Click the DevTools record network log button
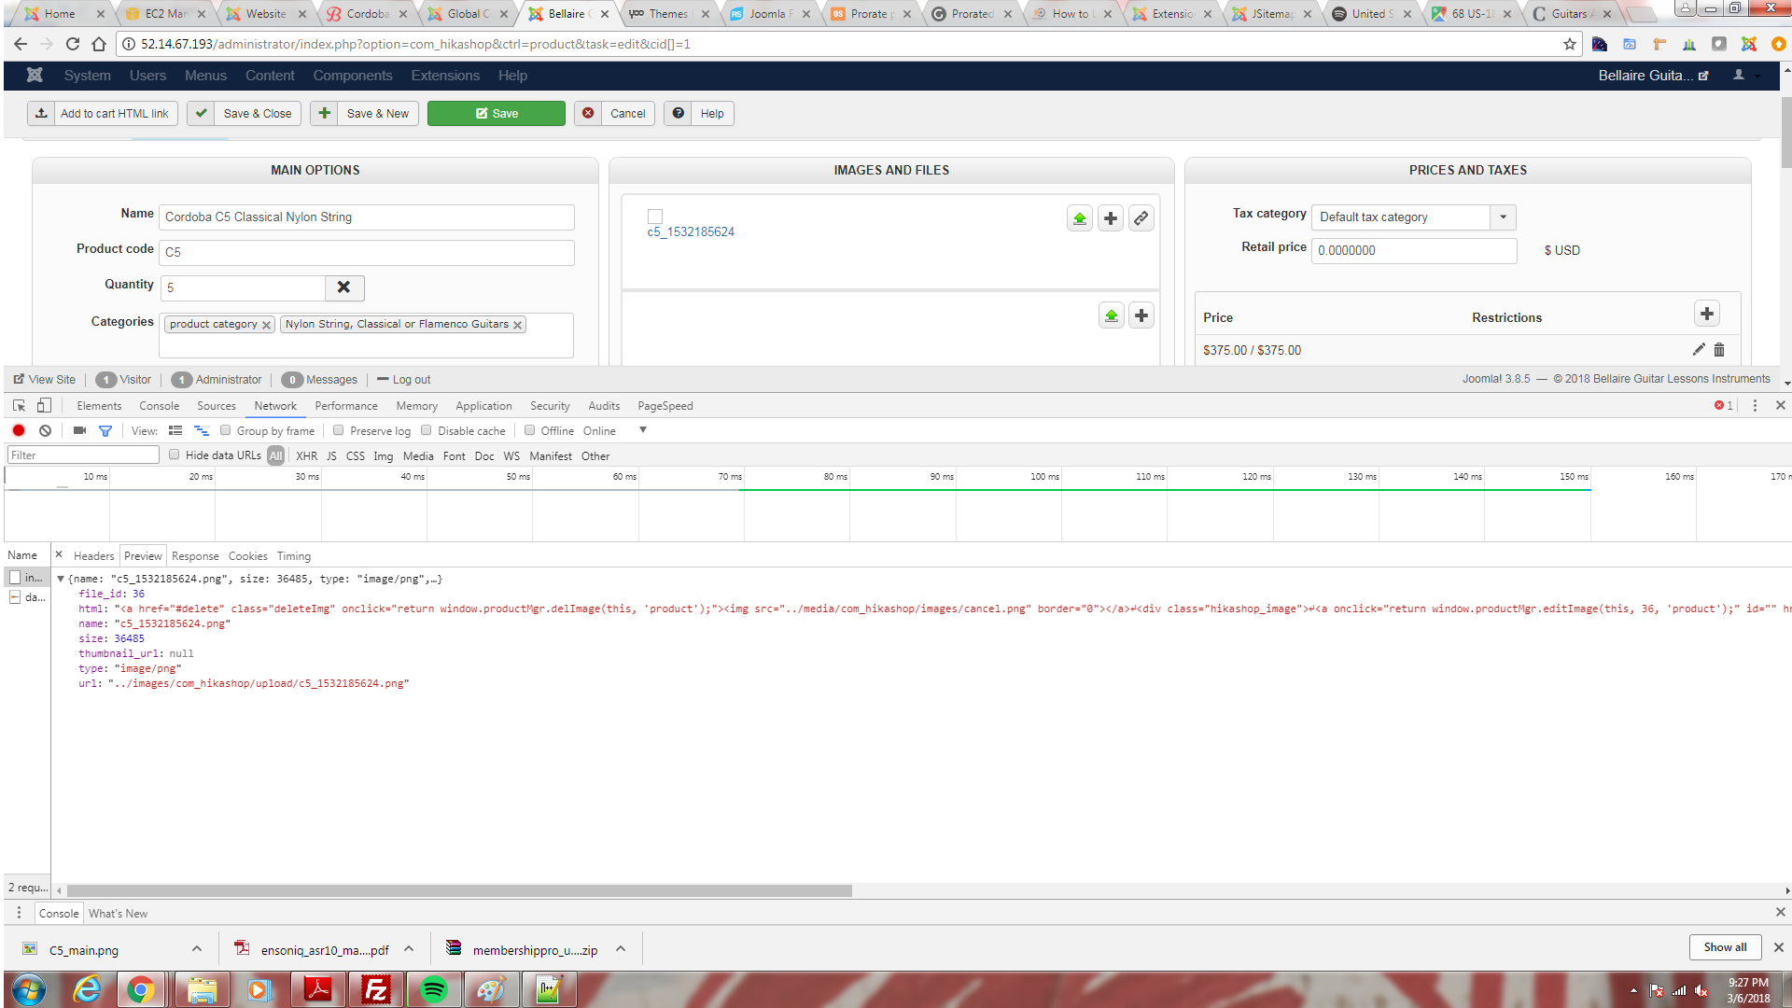The height and width of the screenshot is (1008, 1792). click(x=19, y=430)
